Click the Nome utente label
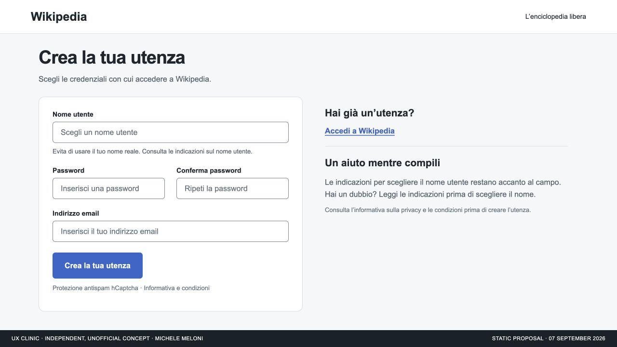The height and width of the screenshot is (347, 617). pos(73,114)
